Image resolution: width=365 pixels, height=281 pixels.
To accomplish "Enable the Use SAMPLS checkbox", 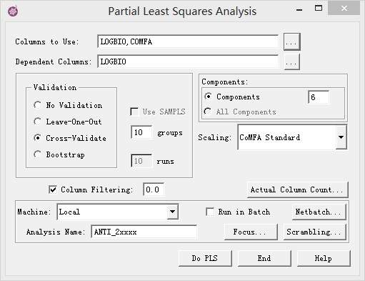I will click(x=134, y=112).
